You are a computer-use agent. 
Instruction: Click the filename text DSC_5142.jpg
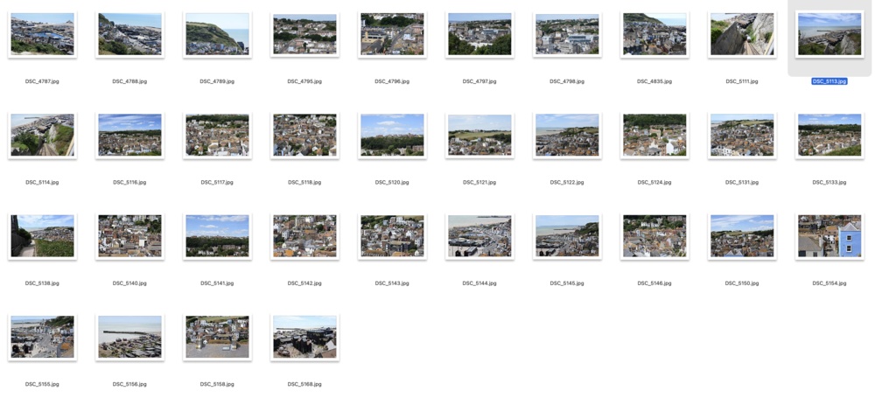(x=304, y=283)
